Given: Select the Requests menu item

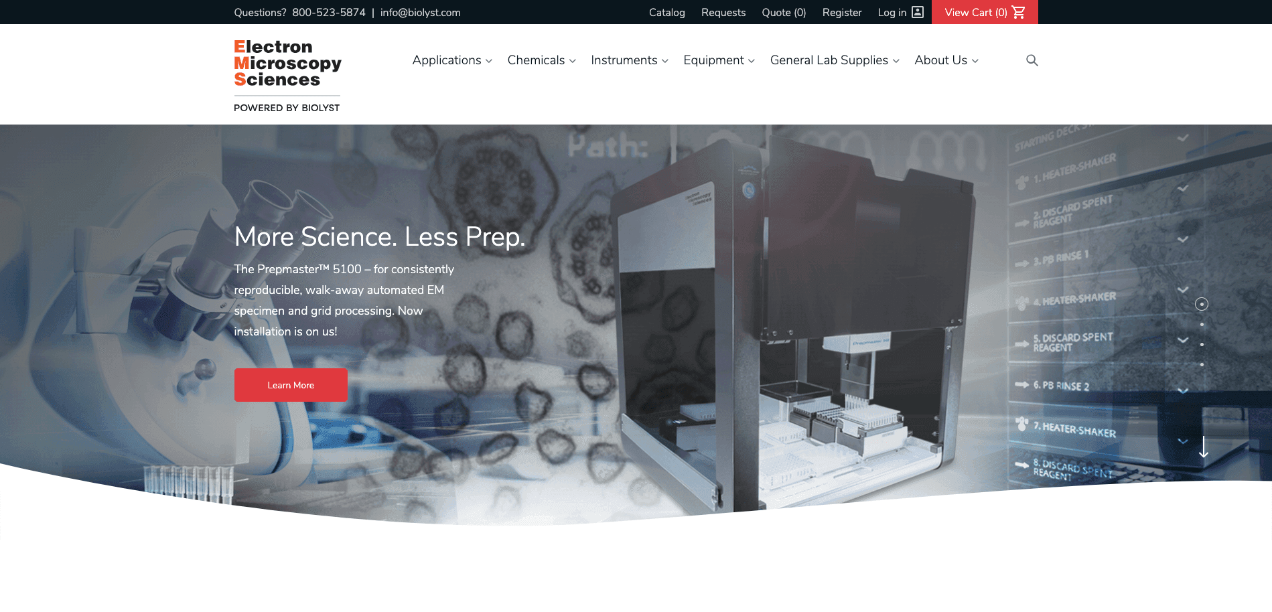Looking at the screenshot, I should point(723,12).
